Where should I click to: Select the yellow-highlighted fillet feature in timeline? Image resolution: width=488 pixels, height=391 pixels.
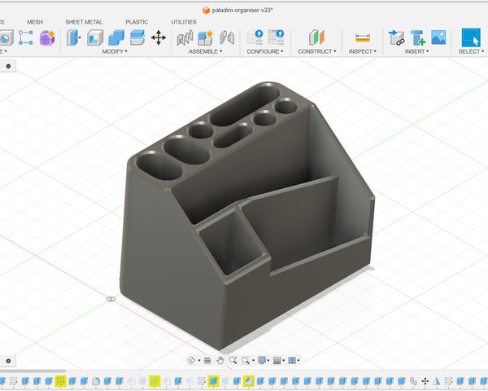pyautogui.click(x=249, y=381)
